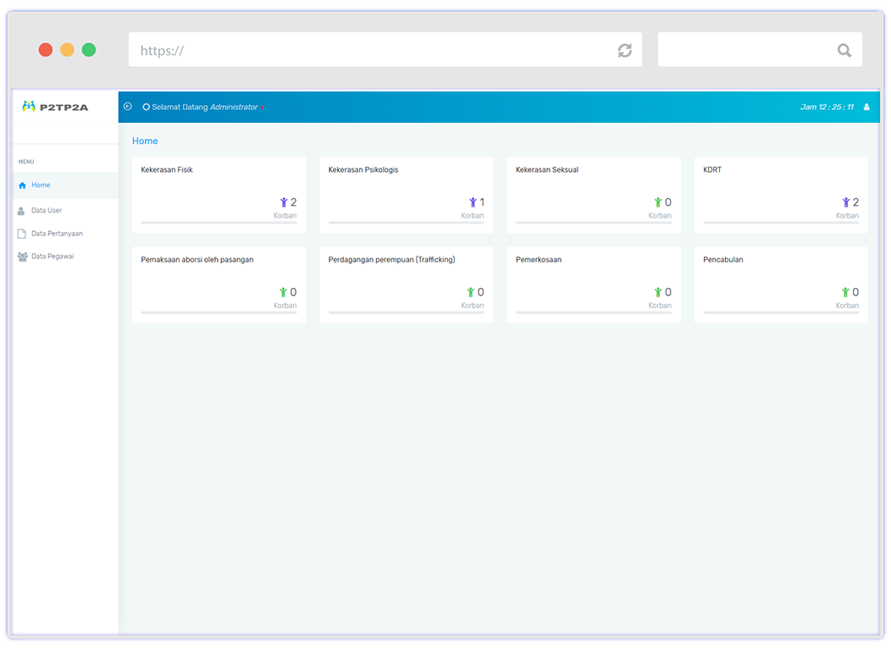Click the magnifier search icon
The width and height of the screenshot is (891, 652).
pyautogui.click(x=844, y=50)
